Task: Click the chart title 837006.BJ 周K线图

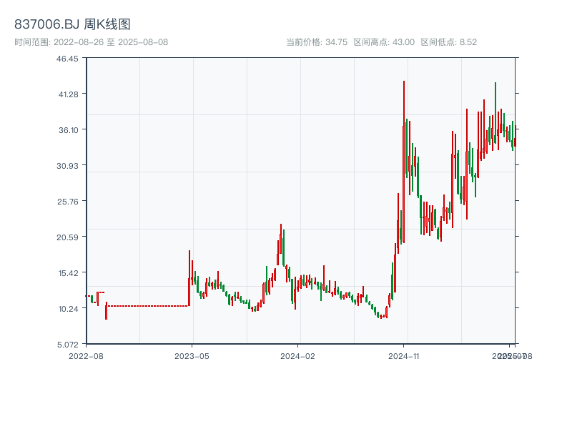Action: [x=72, y=24]
